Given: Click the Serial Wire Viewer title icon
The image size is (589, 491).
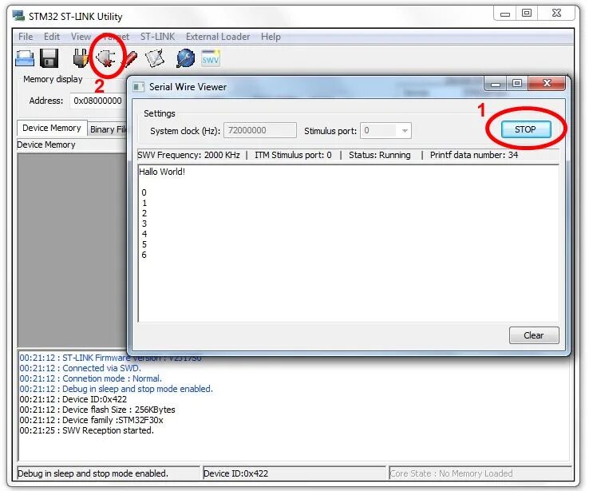Looking at the screenshot, I should [x=139, y=87].
